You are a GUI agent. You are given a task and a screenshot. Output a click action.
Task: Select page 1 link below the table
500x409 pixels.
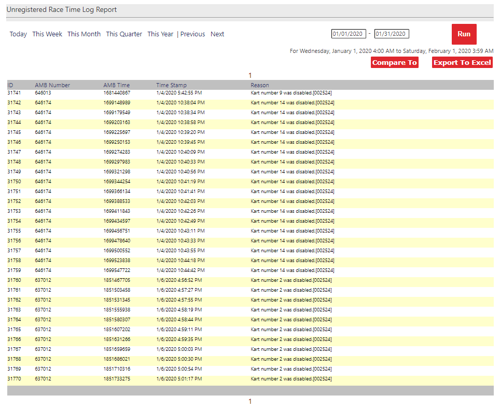click(x=250, y=401)
